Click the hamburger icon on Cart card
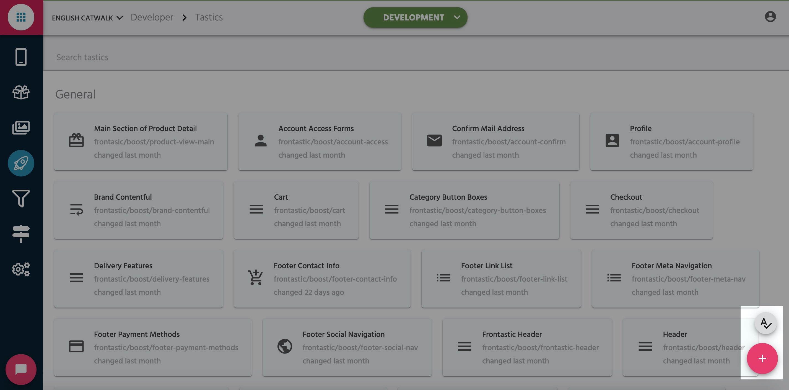The height and width of the screenshot is (390, 789). tap(256, 209)
